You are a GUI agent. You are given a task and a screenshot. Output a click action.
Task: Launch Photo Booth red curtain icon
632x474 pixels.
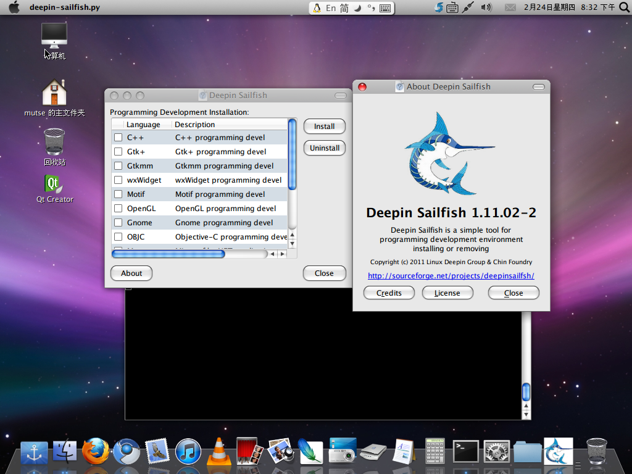(249, 451)
